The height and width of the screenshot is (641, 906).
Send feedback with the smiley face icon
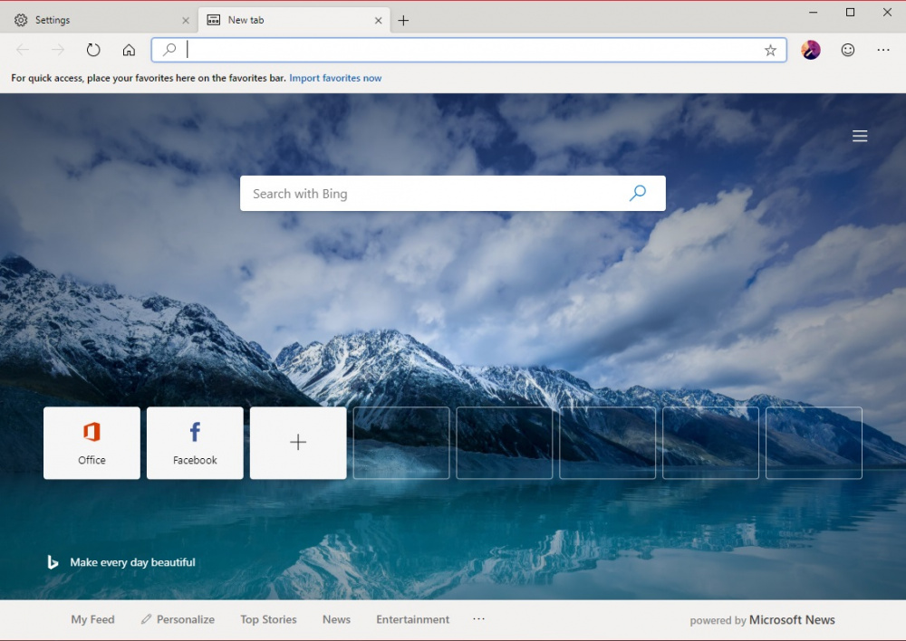(848, 50)
